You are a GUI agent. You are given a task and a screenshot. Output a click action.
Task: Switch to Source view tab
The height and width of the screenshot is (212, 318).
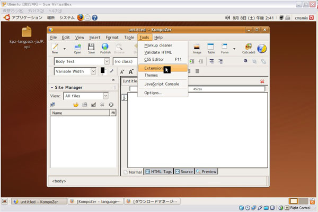point(184,171)
